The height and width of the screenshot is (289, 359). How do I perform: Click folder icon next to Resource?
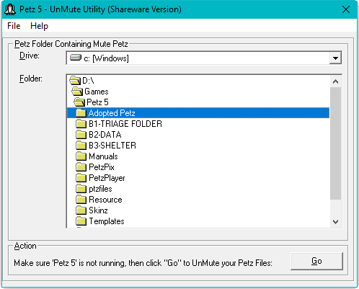point(81,200)
